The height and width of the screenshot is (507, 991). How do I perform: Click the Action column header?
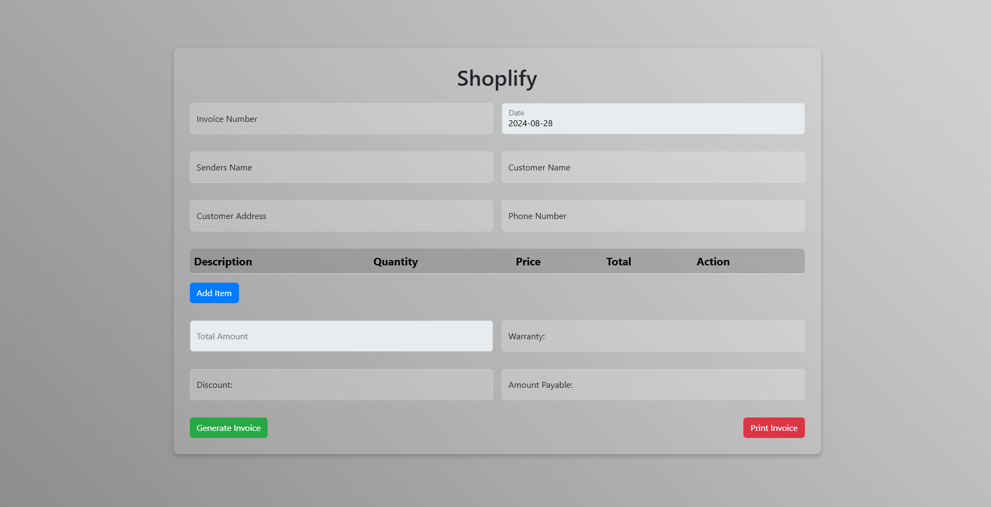(x=713, y=262)
